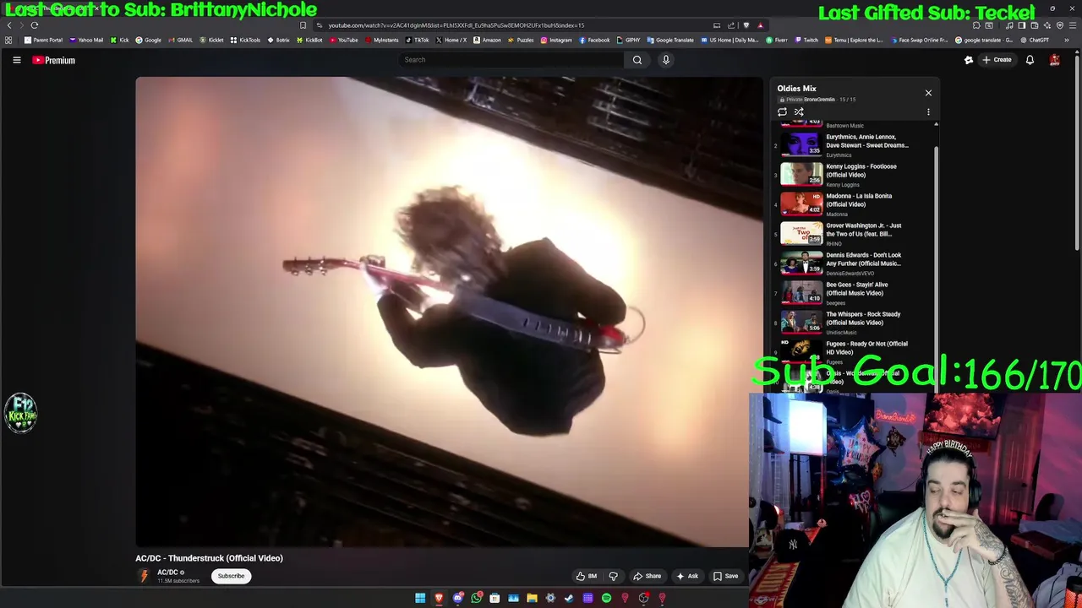Open the Fiverr bookmark

point(777,40)
